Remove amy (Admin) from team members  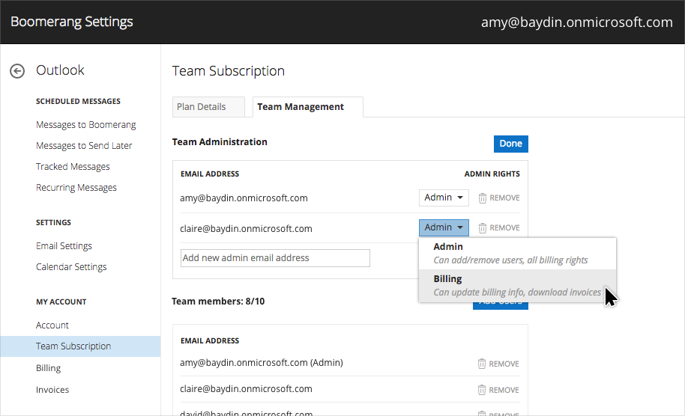[498, 364]
